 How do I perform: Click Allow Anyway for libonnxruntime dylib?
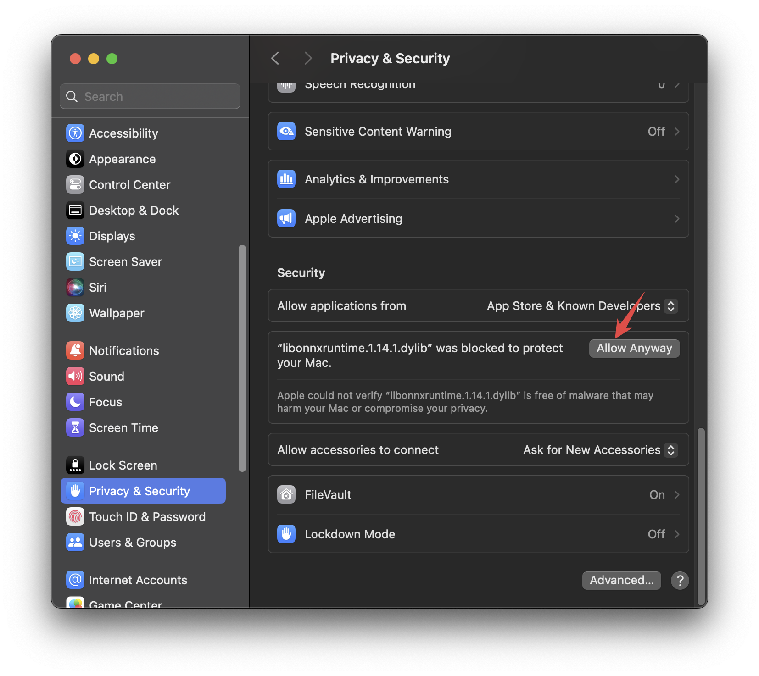point(634,348)
